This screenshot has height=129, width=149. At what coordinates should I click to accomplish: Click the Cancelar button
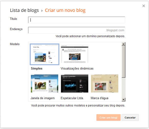tap(130, 118)
